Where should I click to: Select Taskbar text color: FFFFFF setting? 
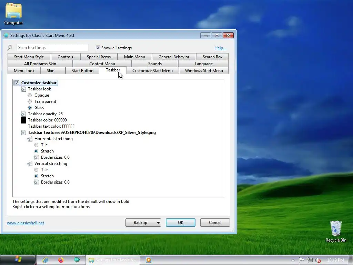click(51, 126)
